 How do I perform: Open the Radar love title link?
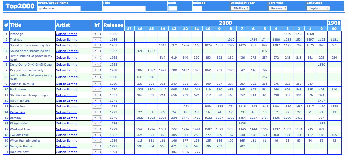[x=18, y=112]
